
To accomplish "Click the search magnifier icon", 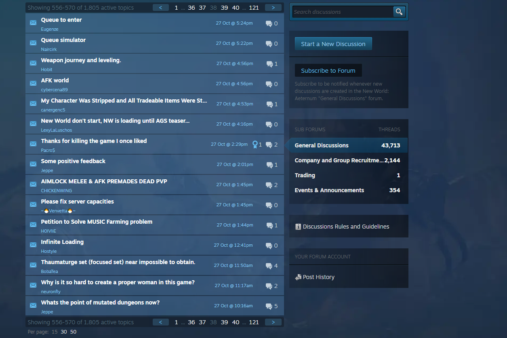I will (399, 12).
